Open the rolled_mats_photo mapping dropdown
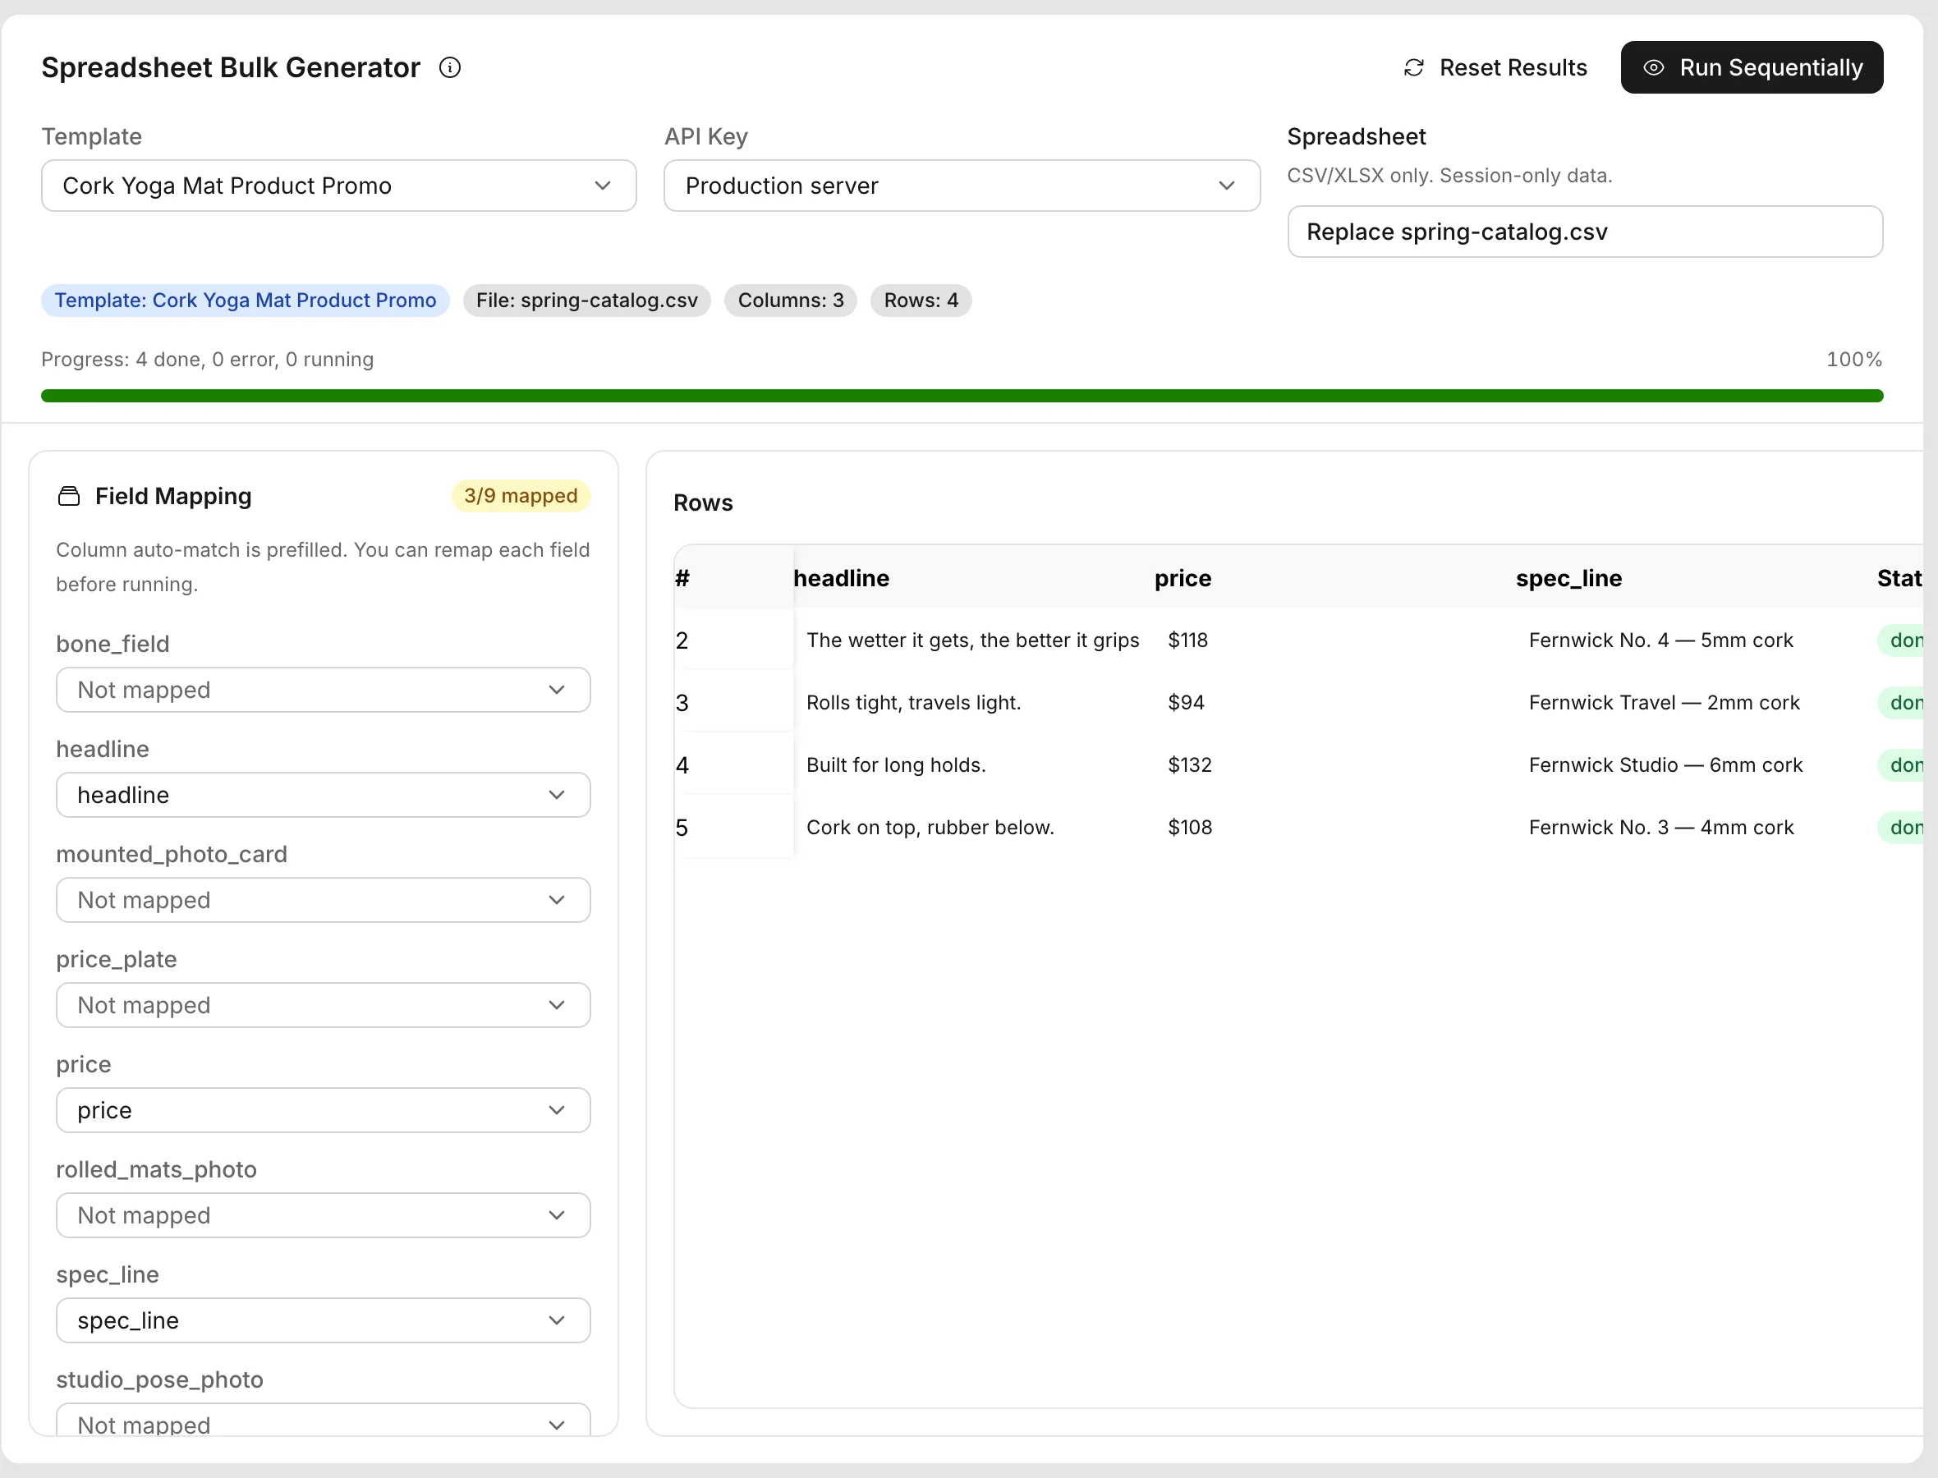 coord(323,1216)
